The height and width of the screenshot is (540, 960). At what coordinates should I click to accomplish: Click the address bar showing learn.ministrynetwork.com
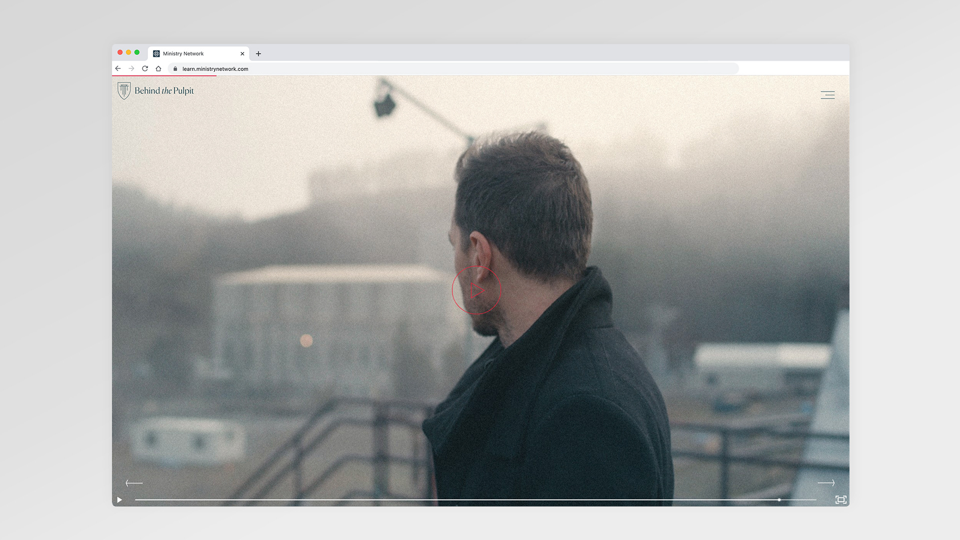[453, 69]
